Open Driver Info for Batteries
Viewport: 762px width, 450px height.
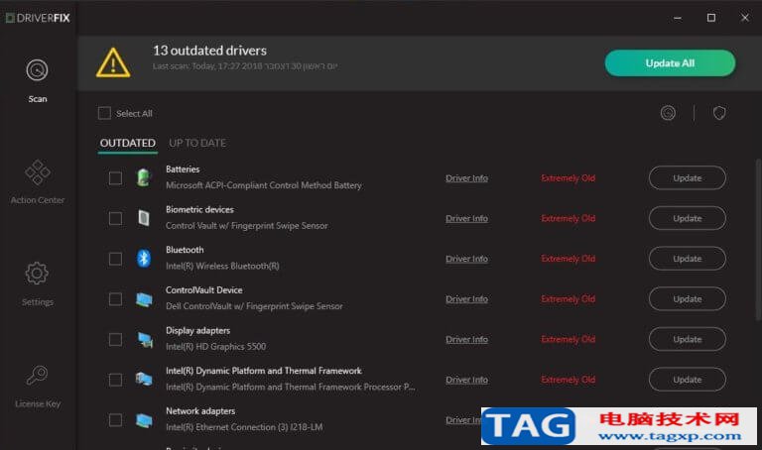[466, 178]
